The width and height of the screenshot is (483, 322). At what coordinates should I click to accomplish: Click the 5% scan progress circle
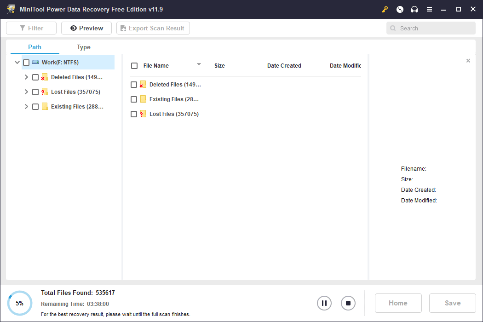[x=19, y=303]
